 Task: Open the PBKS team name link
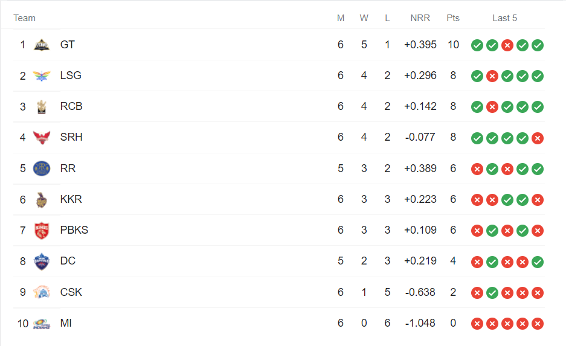[74, 230]
